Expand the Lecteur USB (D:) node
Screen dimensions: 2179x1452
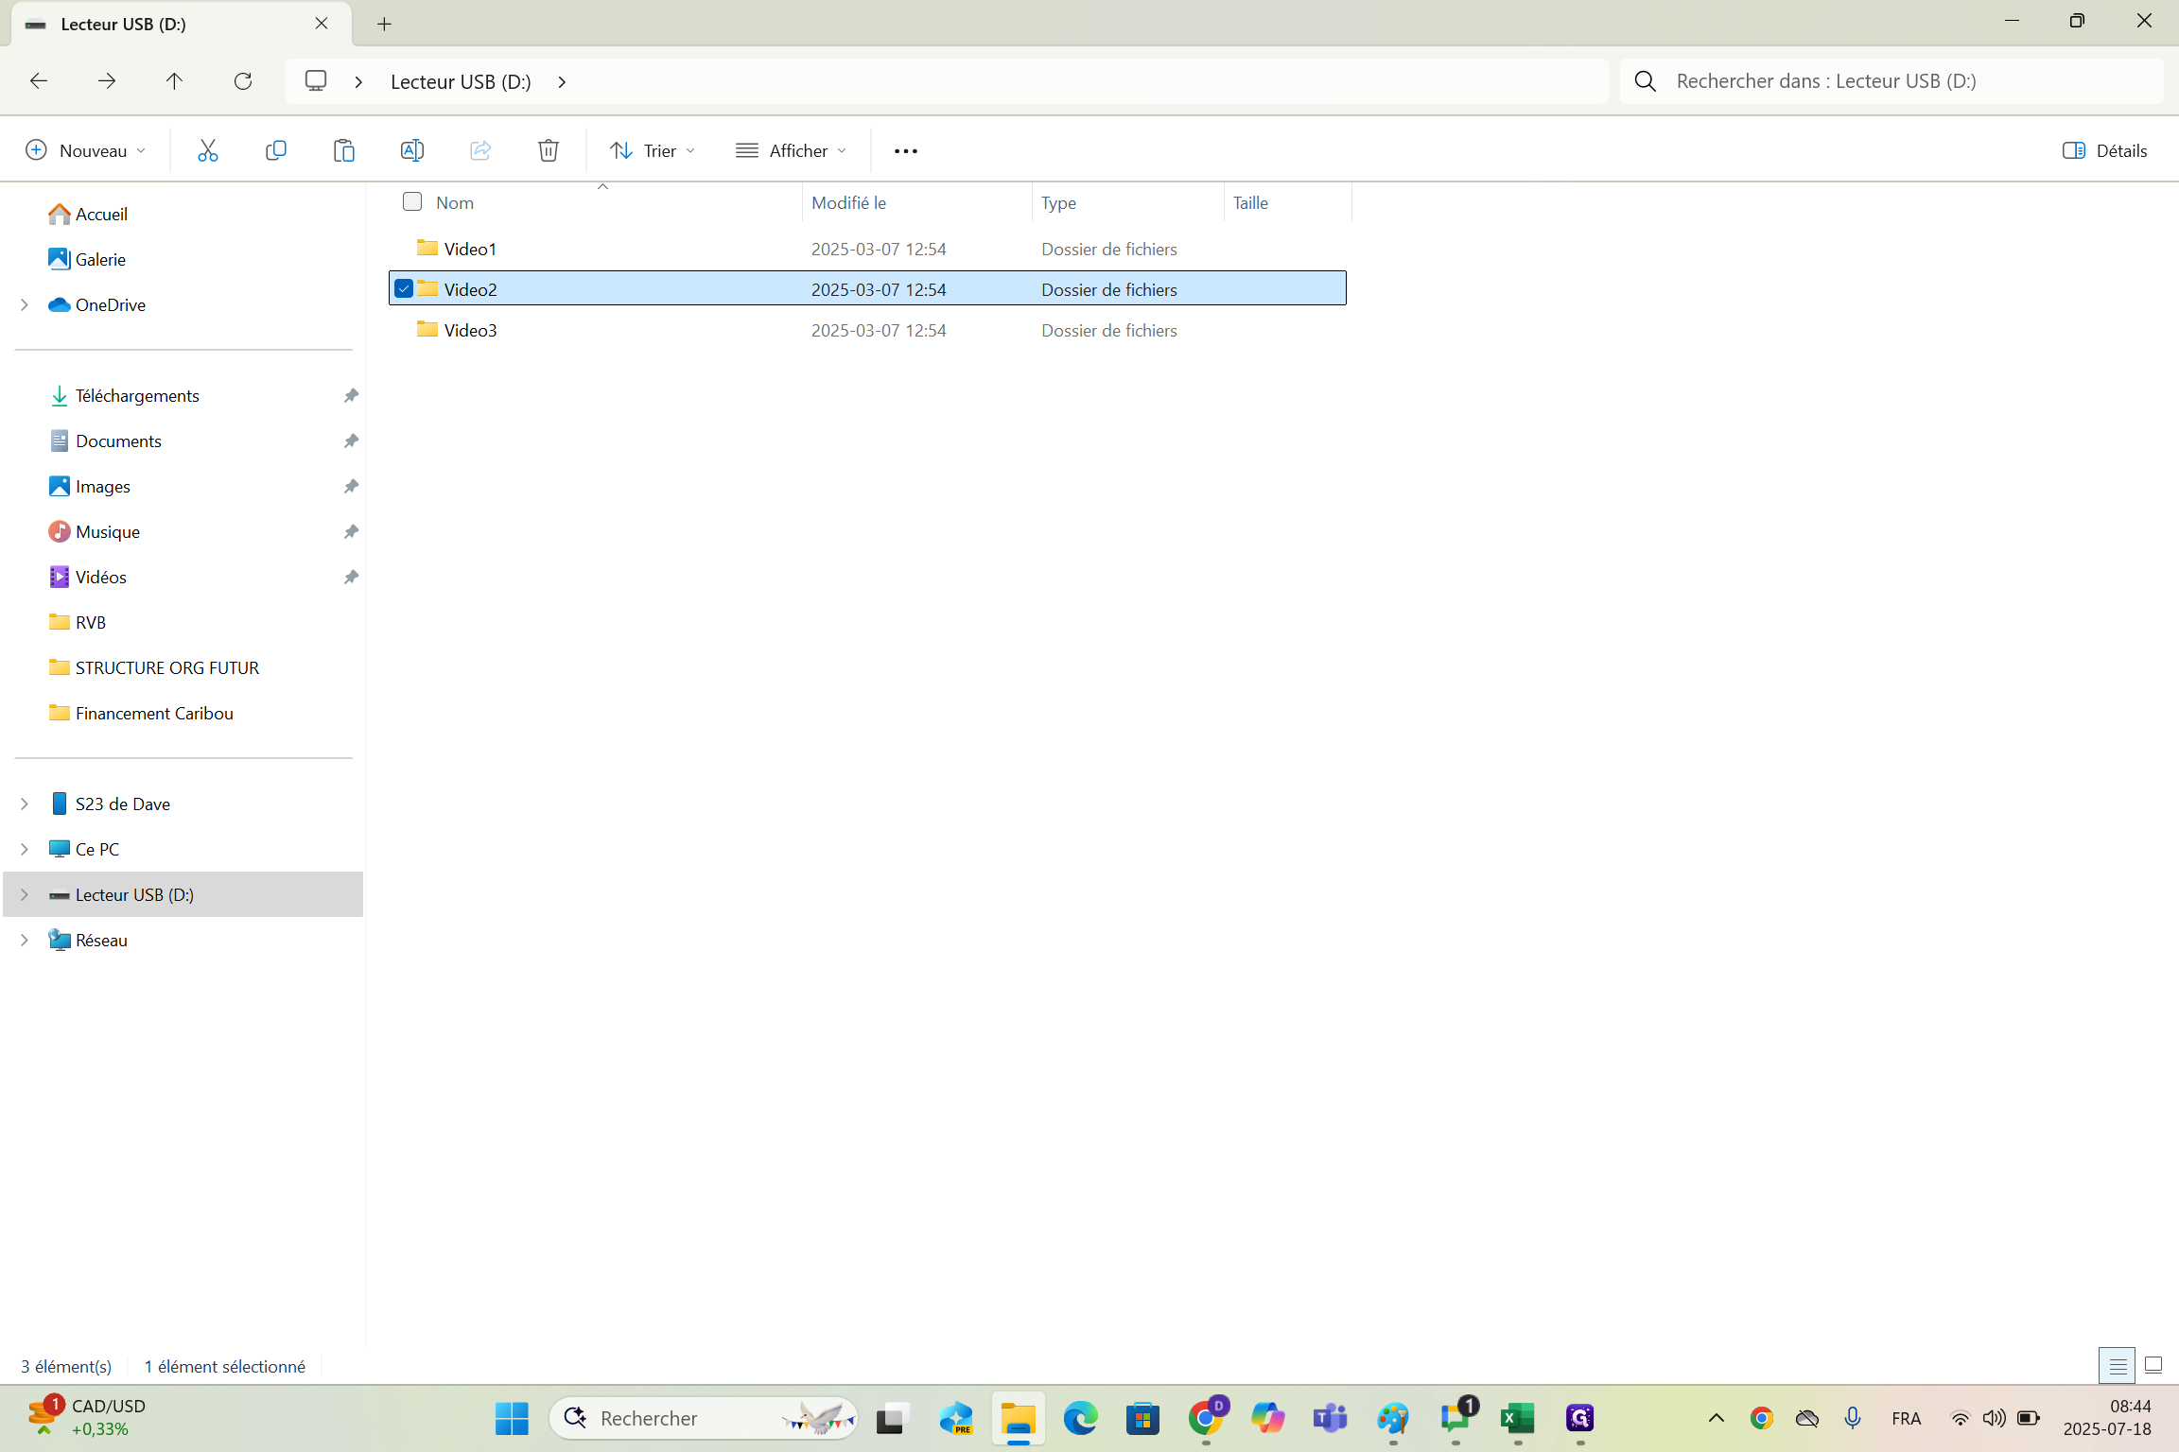pyautogui.click(x=25, y=895)
